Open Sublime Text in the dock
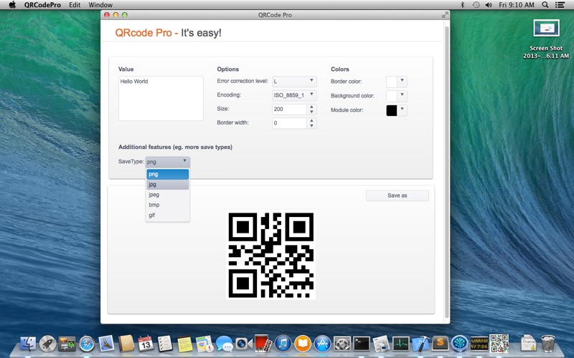This screenshot has width=574, height=358. [441, 344]
